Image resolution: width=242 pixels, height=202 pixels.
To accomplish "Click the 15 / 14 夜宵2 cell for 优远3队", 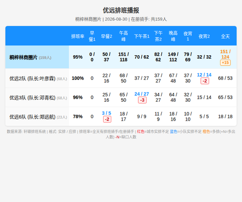I will [x=204, y=97].
